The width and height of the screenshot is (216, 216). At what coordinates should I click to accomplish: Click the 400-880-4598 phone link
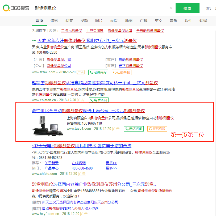pyautogui.click(x=82, y=168)
